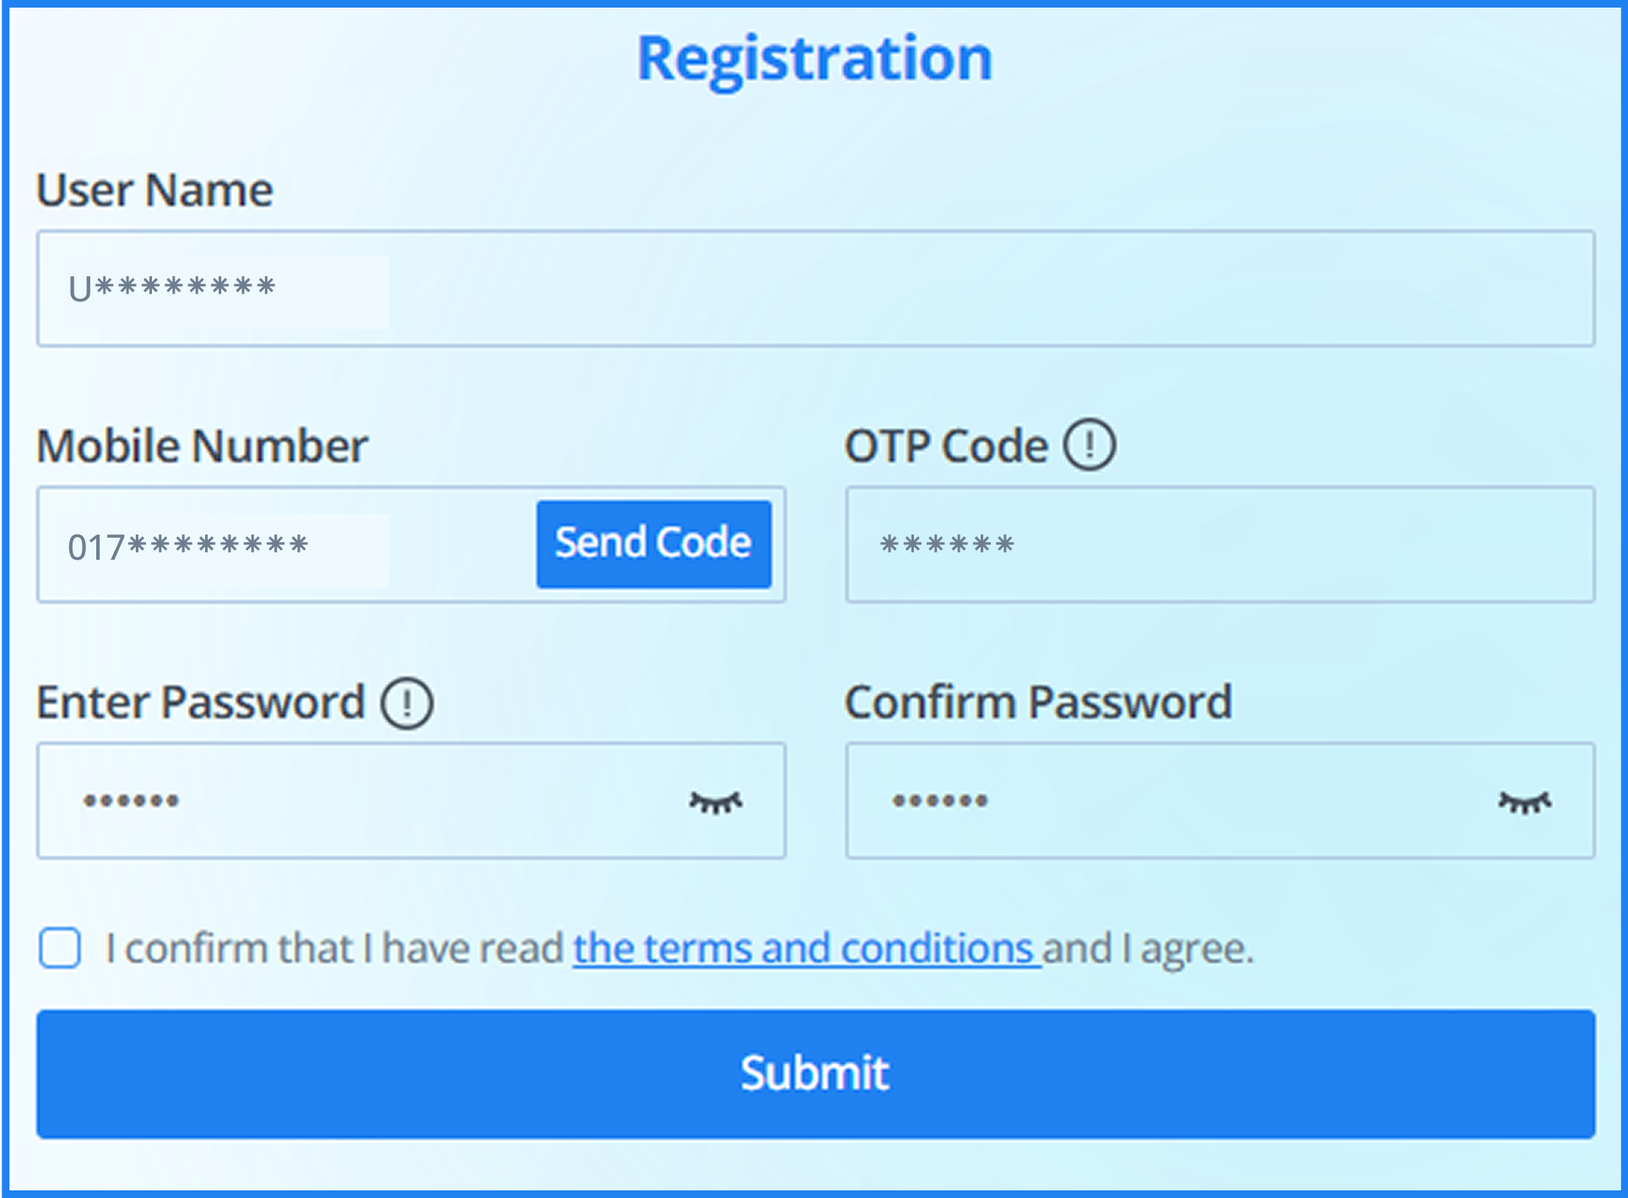Viewport: 1628px width, 1198px height.
Task: Click the User Name label
Action: pos(154,190)
